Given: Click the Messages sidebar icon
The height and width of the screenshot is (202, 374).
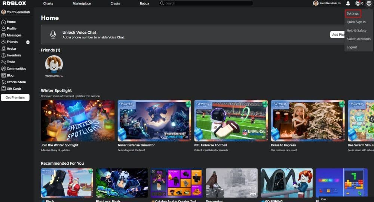Looking at the screenshot, I should 4,35.
